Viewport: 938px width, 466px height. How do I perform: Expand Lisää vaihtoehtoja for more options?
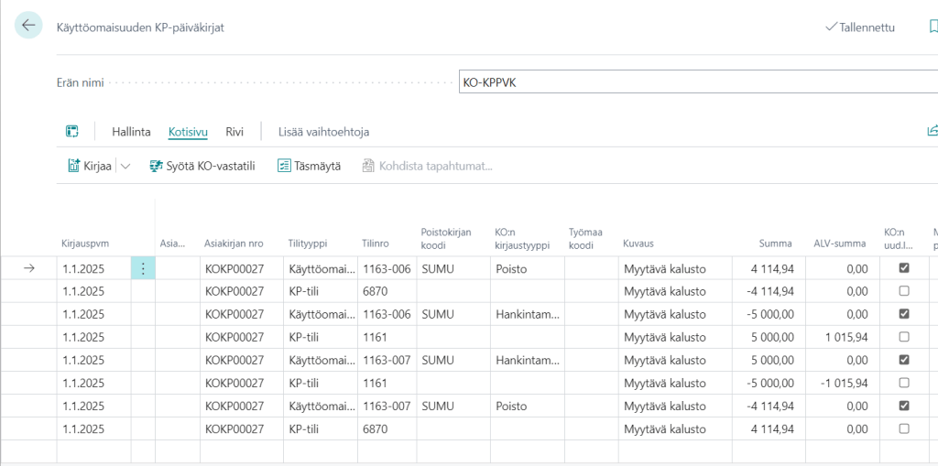click(323, 132)
